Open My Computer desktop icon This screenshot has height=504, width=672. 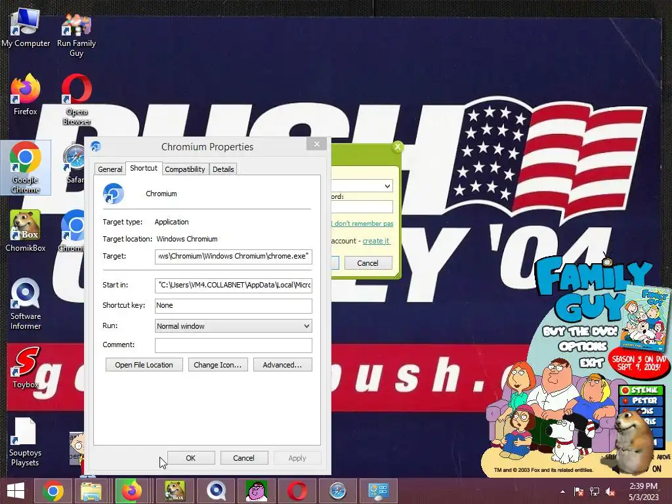26,28
